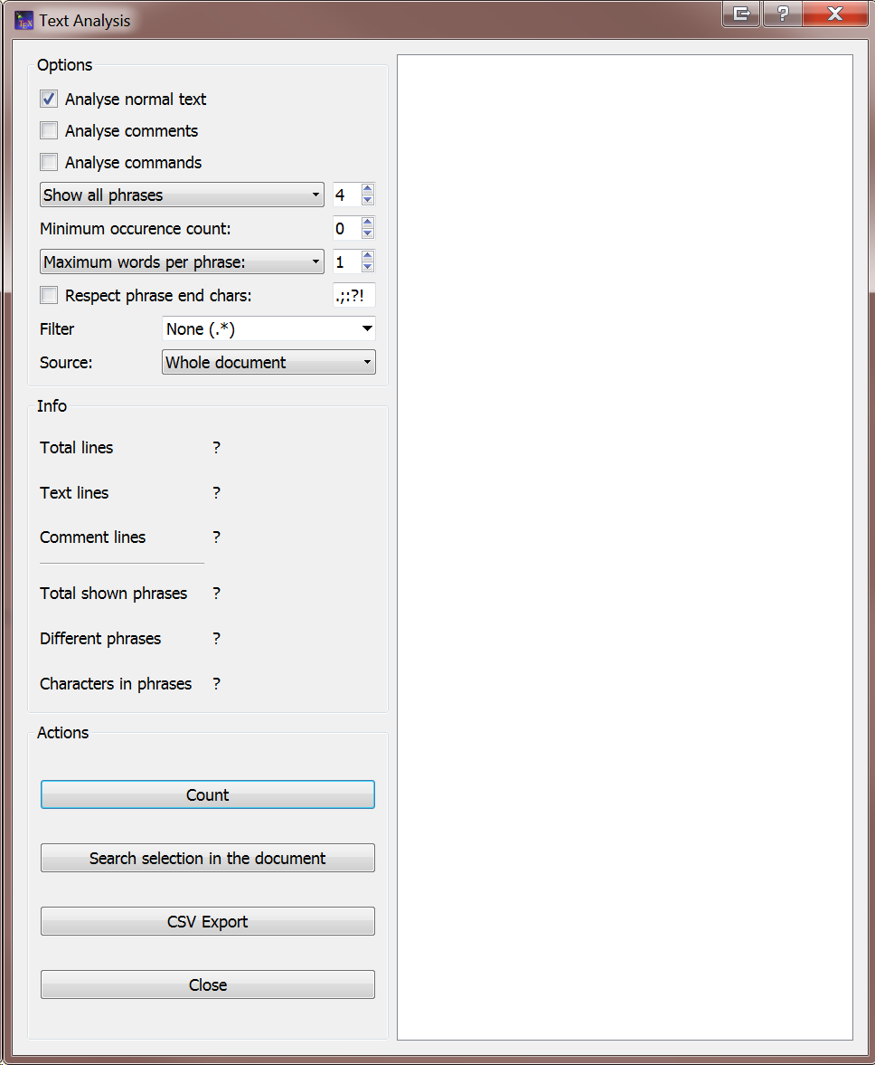This screenshot has height=1065, width=875.
Task: Click the Total shown phrases label
Action: [113, 593]
